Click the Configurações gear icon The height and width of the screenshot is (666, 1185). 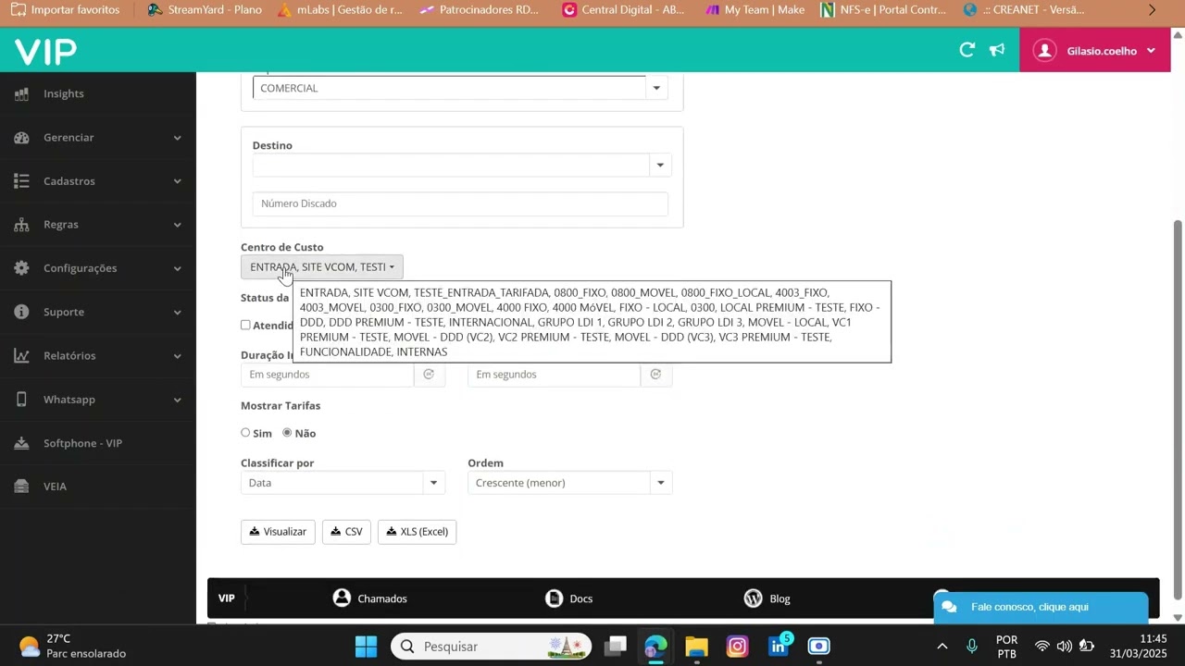tap(22, 268)
